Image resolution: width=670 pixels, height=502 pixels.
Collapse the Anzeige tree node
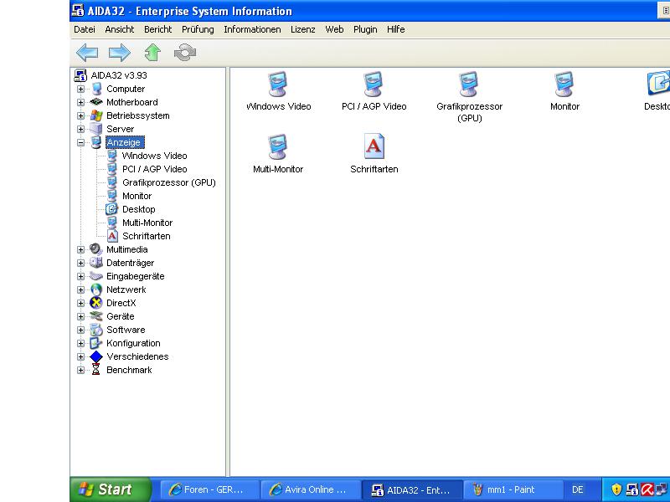pyautogui.click(x=80, y=142)
